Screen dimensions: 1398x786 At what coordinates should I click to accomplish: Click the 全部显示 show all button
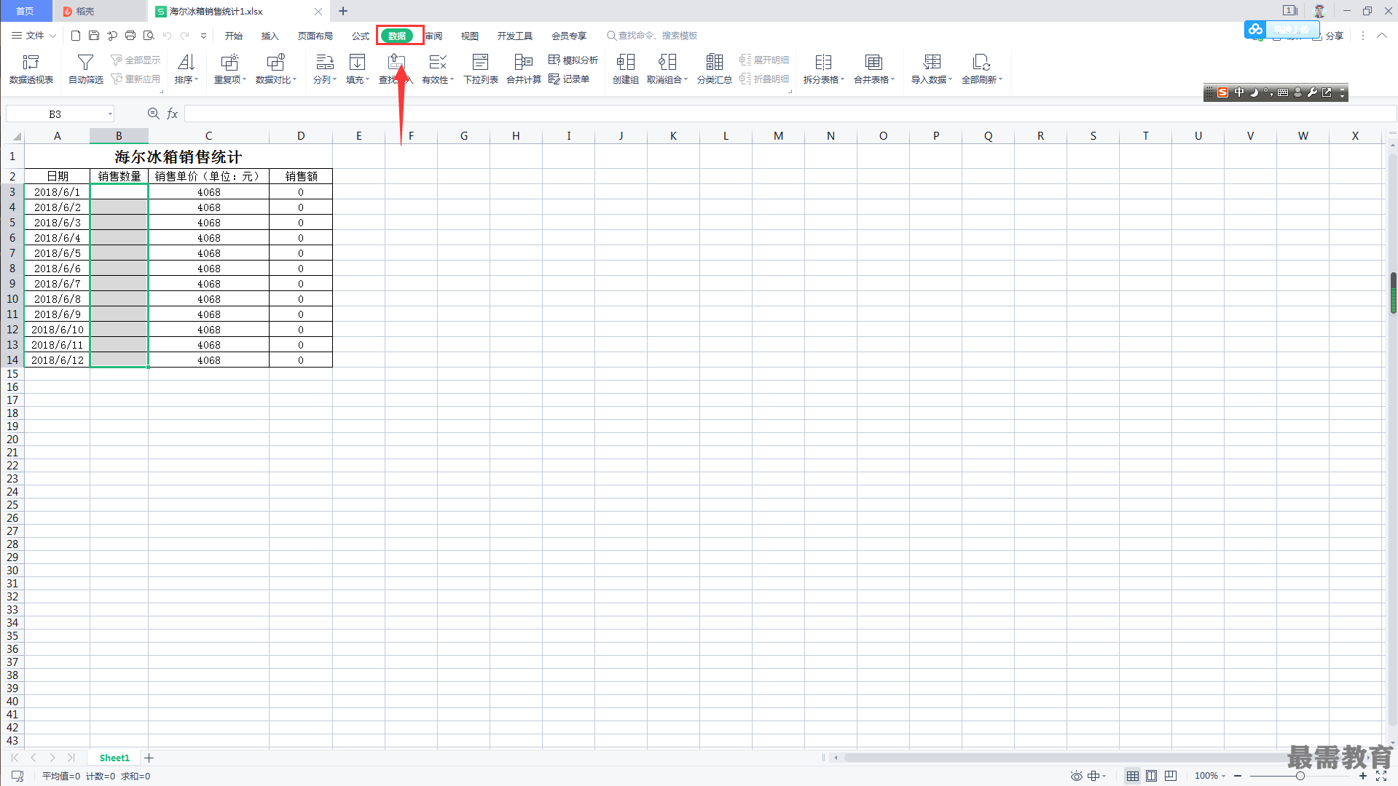136,60
